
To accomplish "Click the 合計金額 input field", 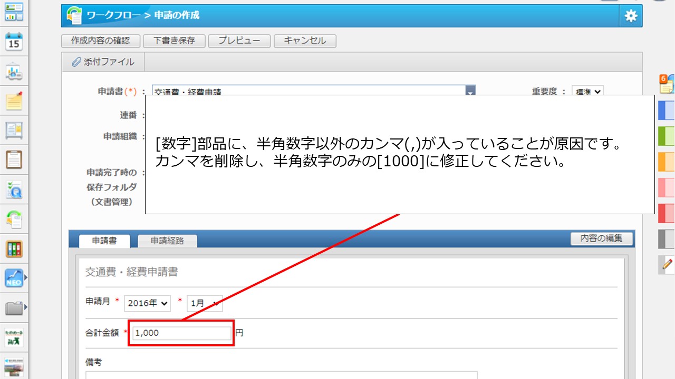I will click(181, 333).
